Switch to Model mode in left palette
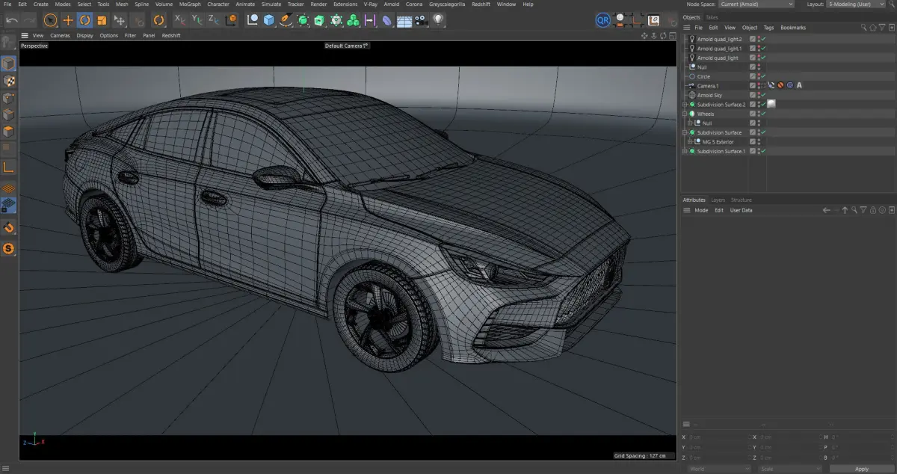 (x=9, y=64)
